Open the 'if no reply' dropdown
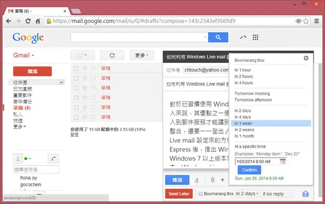Image resolution: width=325 pixels, height=204 pixels. (x=277, y=194)
